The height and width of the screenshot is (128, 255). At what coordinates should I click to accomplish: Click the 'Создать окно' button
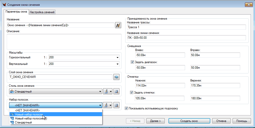189,121
